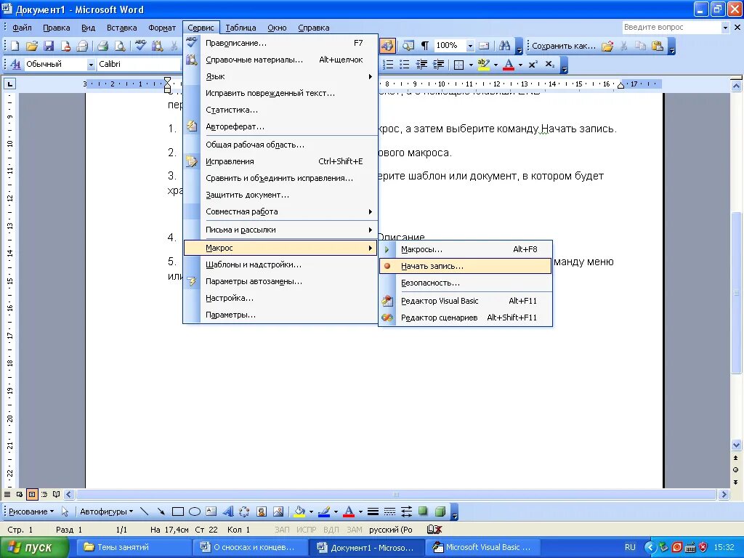Click the vertical scrollbar down arrow

pos(736,445)
